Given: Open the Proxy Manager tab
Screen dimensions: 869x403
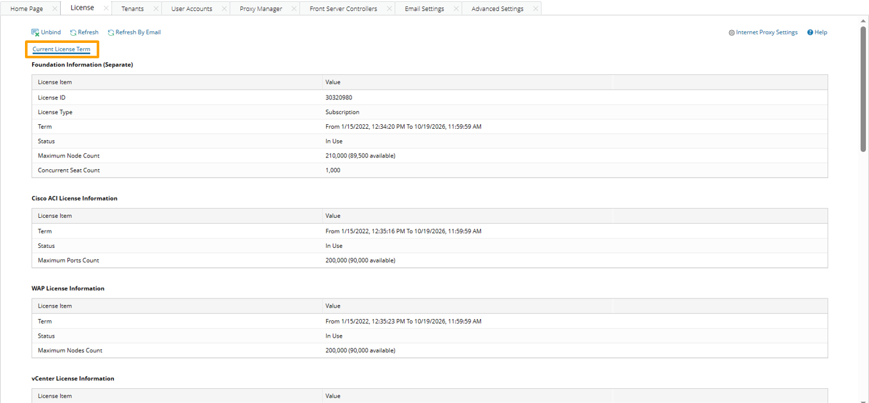Looking at the screenshot, I should [x=261, y=9].
